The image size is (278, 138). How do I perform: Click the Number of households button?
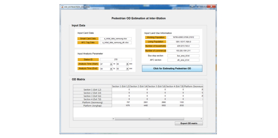(156, 46)
